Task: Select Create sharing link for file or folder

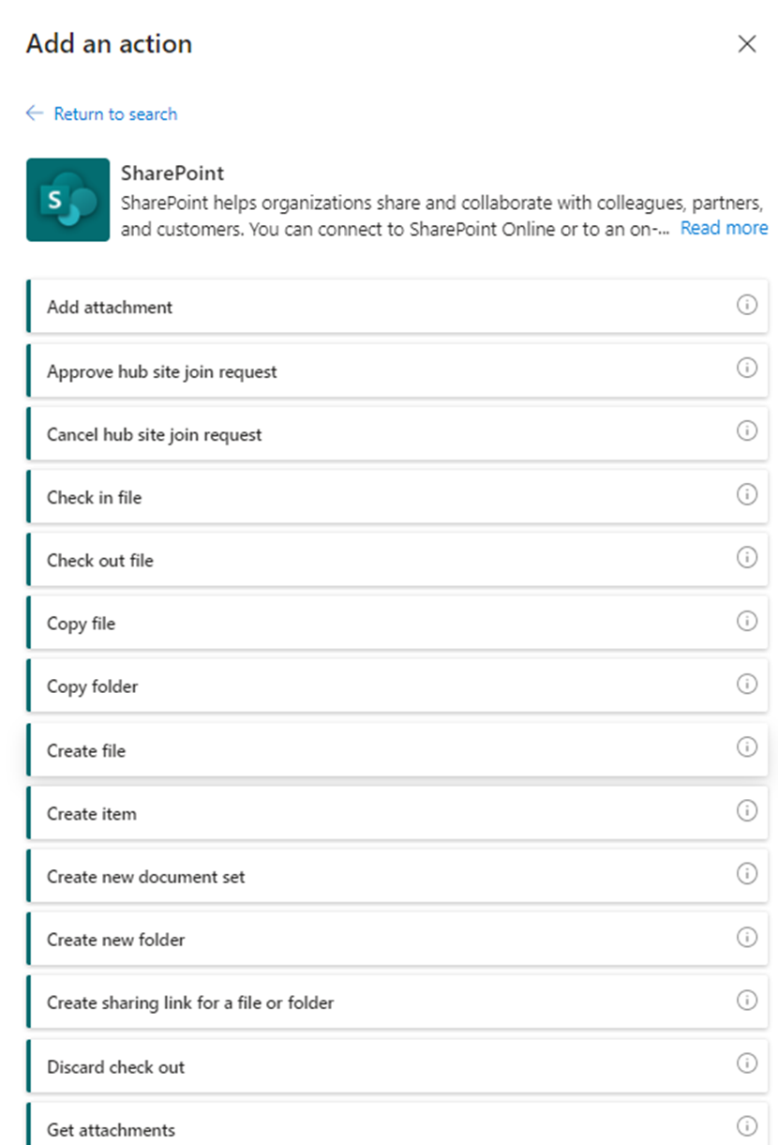Action: [190, 1002]
